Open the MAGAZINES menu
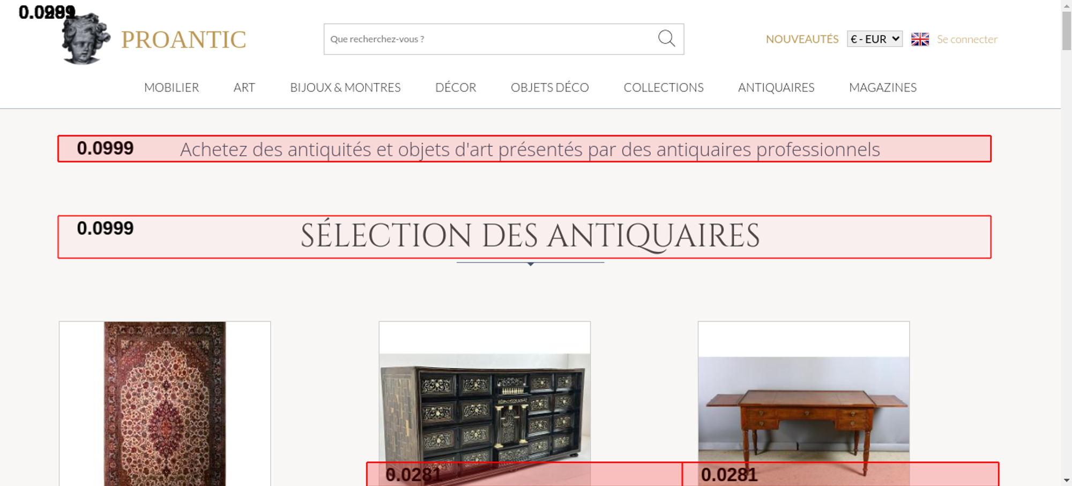 [883, 87]
